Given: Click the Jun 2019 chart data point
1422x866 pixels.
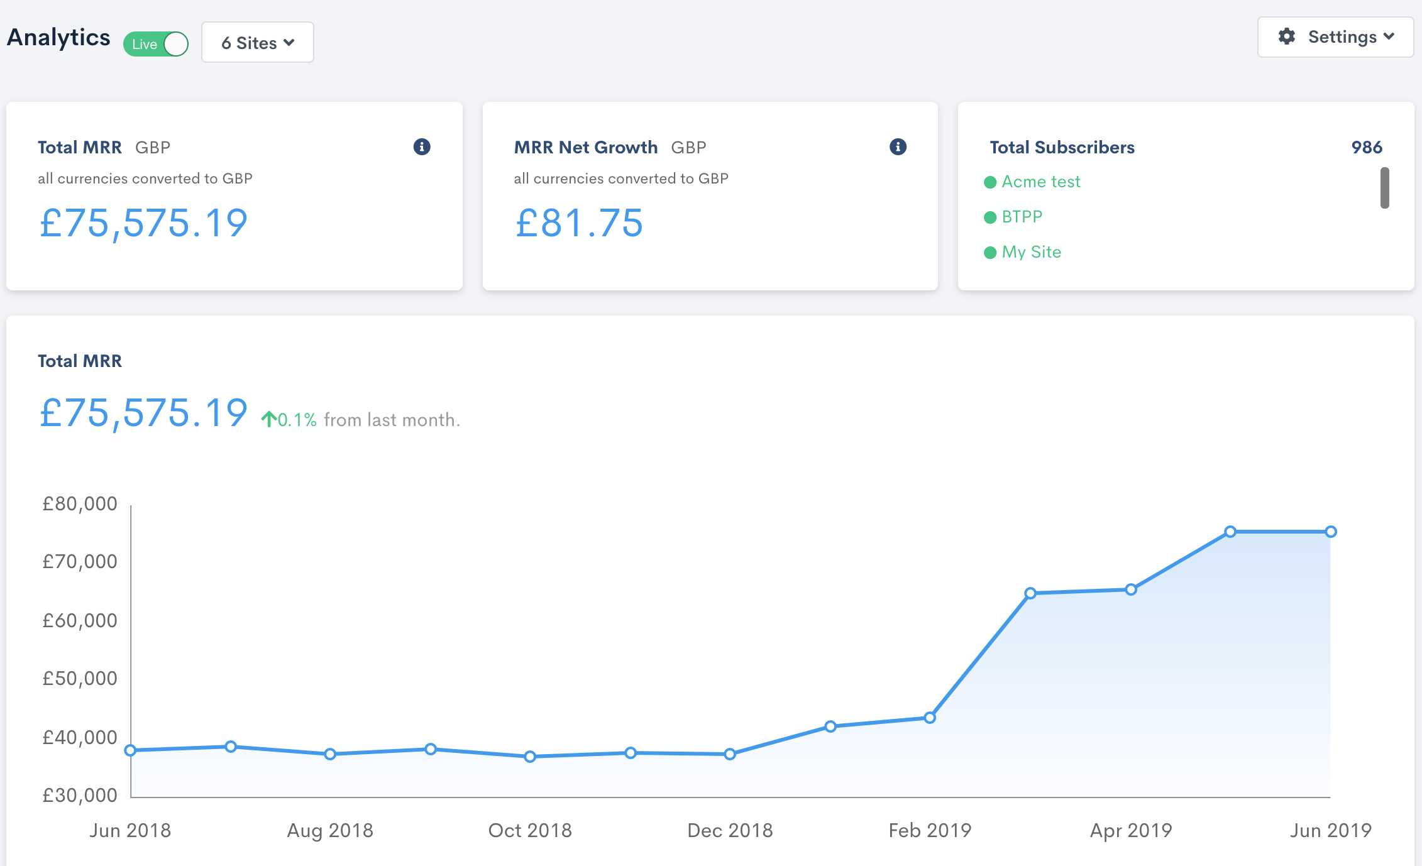Looking at the screenshot, I should pos(1331,532).
